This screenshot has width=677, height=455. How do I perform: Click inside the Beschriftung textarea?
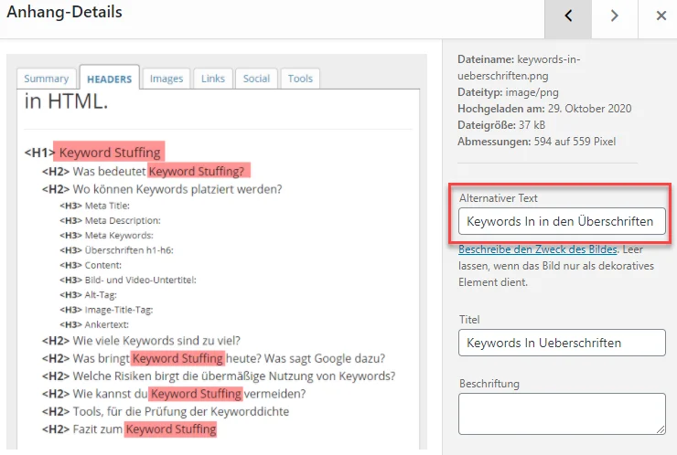[x=561, y=413]
